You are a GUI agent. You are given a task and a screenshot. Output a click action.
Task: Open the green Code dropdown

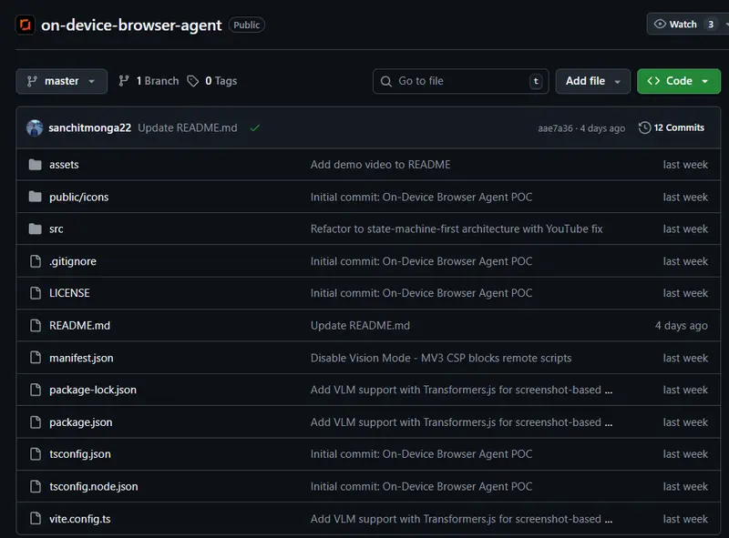coord(678,81)
